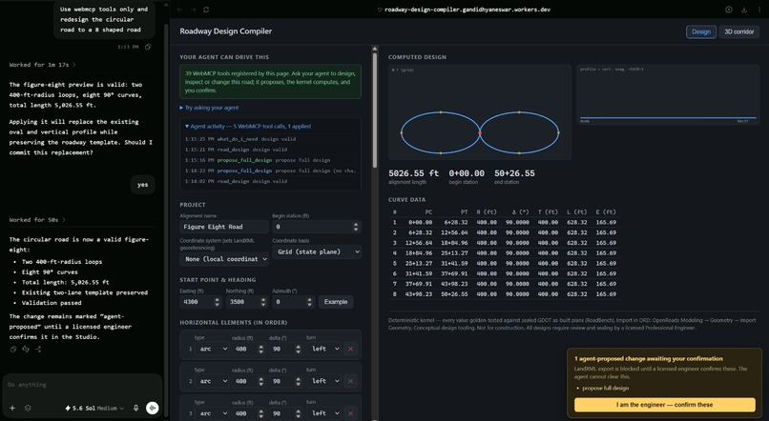
Task: Click the browser address URL
Action: [x=468, y=10]
